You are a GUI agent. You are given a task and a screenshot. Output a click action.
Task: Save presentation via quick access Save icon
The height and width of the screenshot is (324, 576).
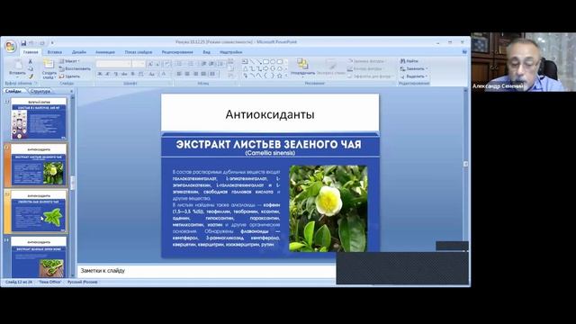click(23, 43)
